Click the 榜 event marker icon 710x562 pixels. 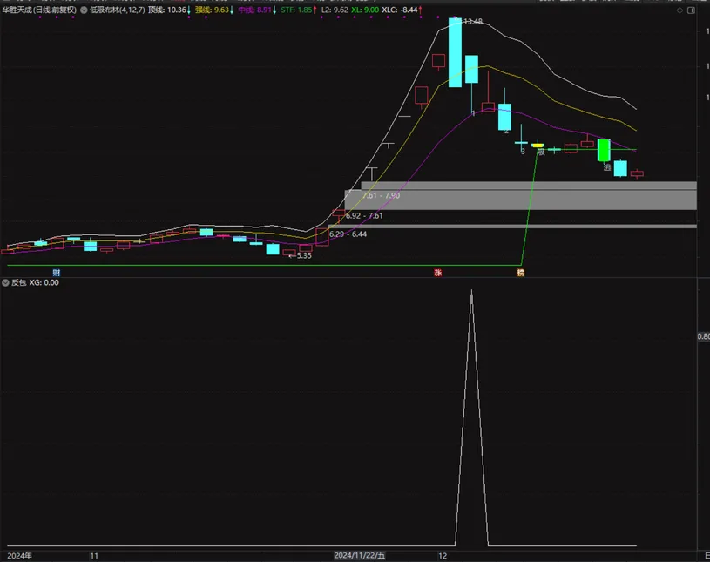coord(521,273)
